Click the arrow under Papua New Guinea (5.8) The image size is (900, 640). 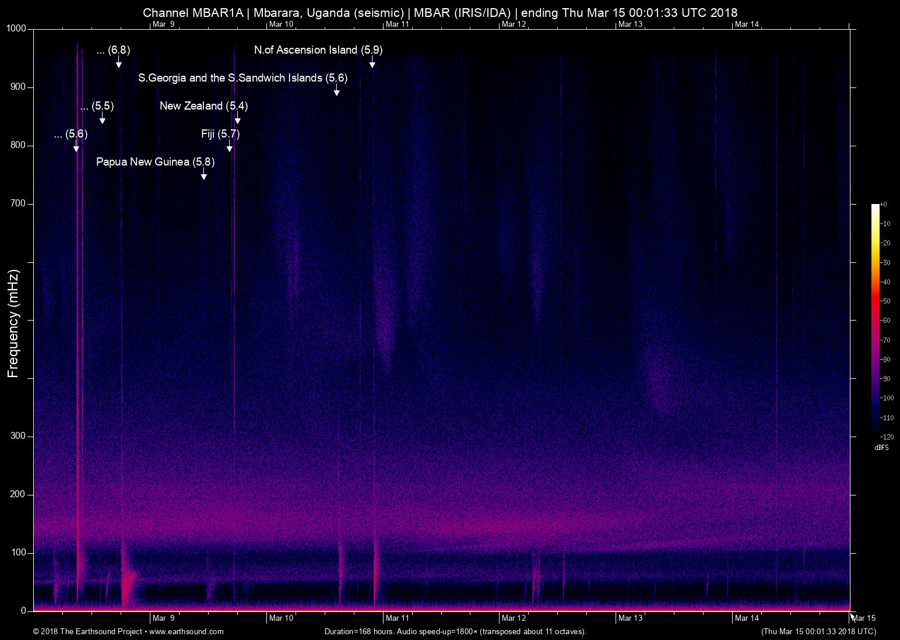pyautogui.click(x=203, y=174)
